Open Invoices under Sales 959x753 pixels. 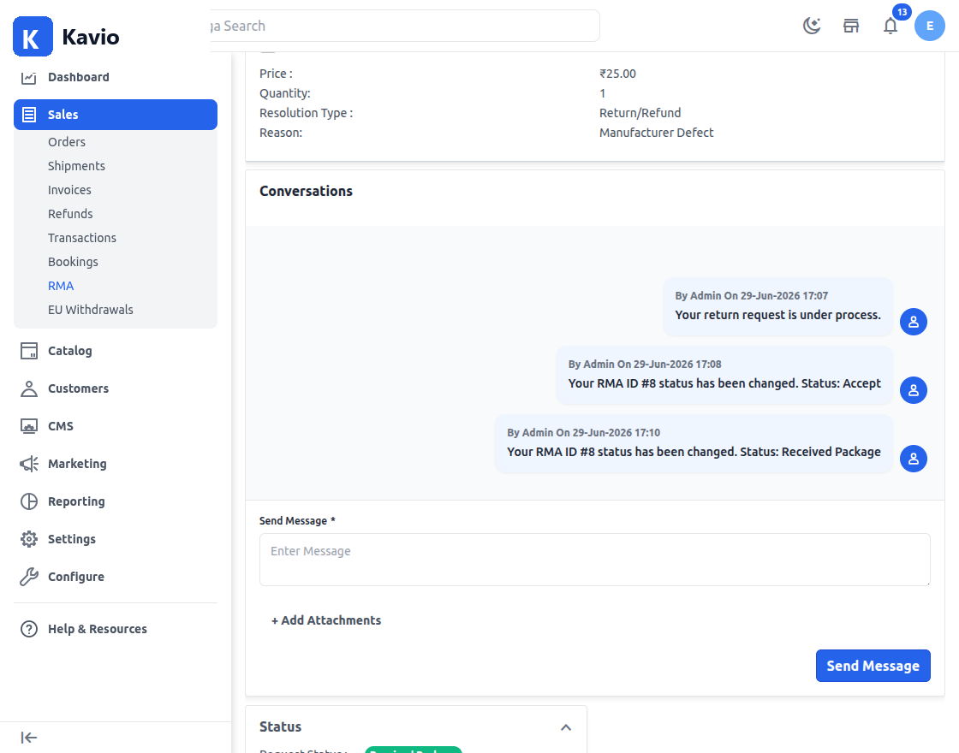click(x=69, y=190)
